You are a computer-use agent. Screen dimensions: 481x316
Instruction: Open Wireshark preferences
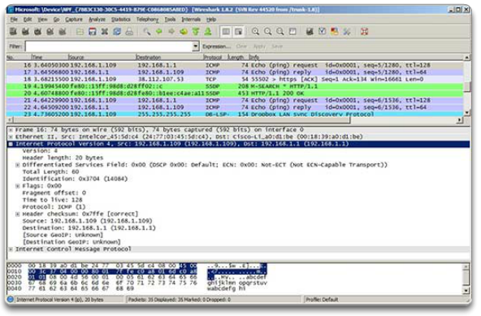coord(347,32)
